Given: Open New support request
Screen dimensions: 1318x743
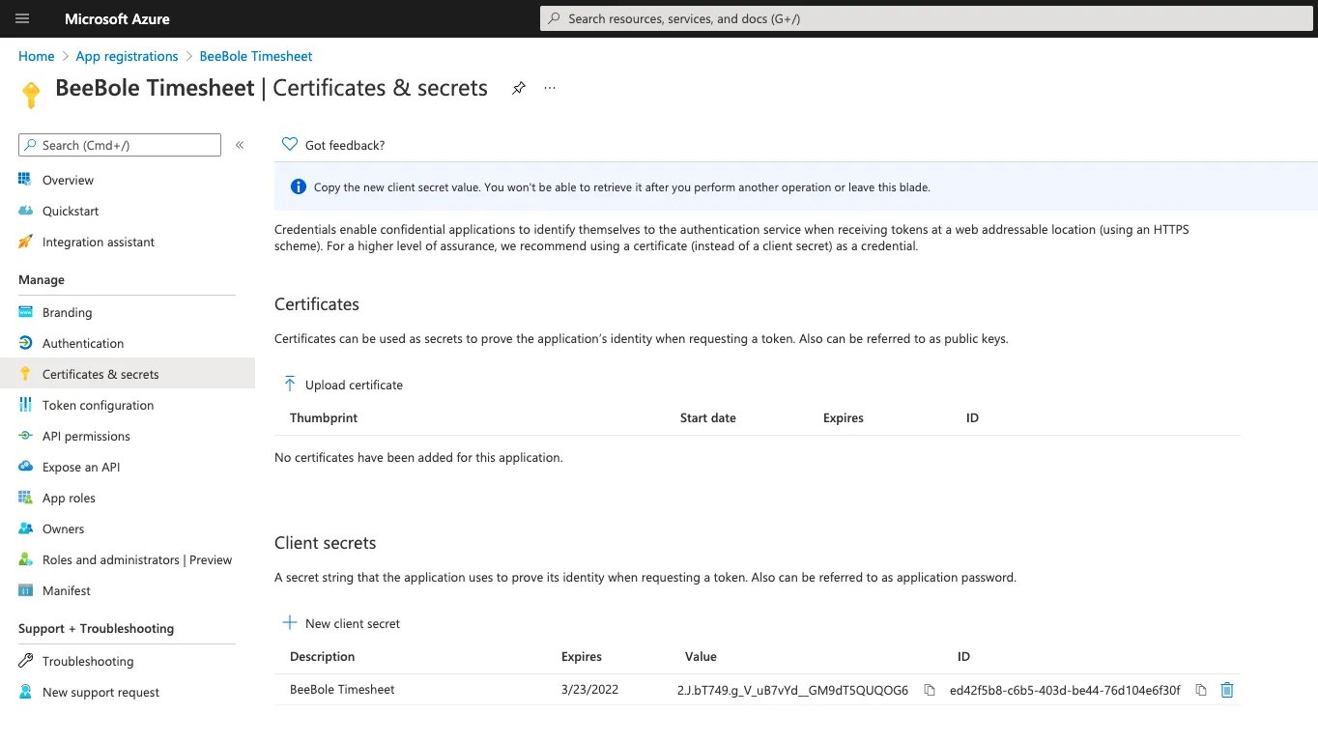Looking at the screenshot, I should pos(101,692).
